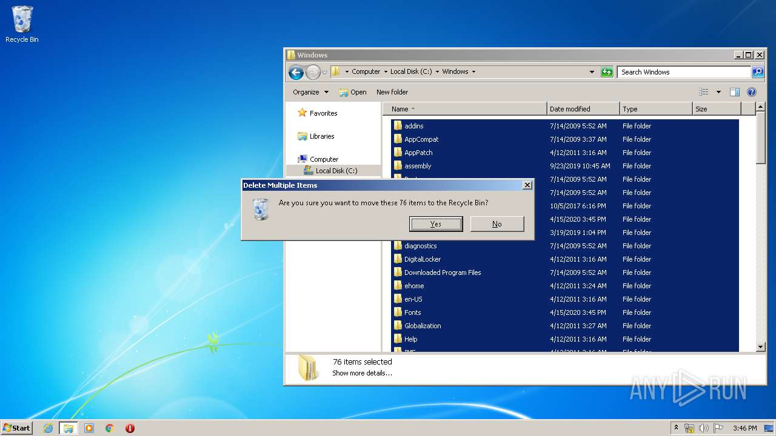Sort by the Name column header
The image size is (776, 436).
click(465, 109)
